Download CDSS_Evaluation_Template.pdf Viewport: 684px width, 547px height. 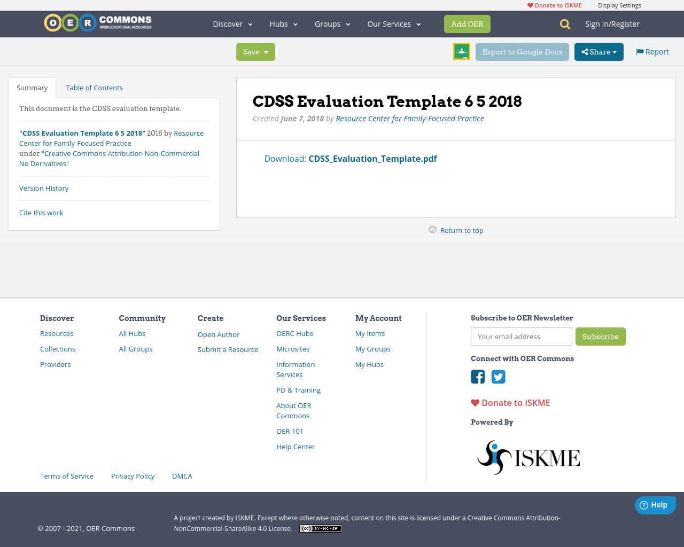372,159
